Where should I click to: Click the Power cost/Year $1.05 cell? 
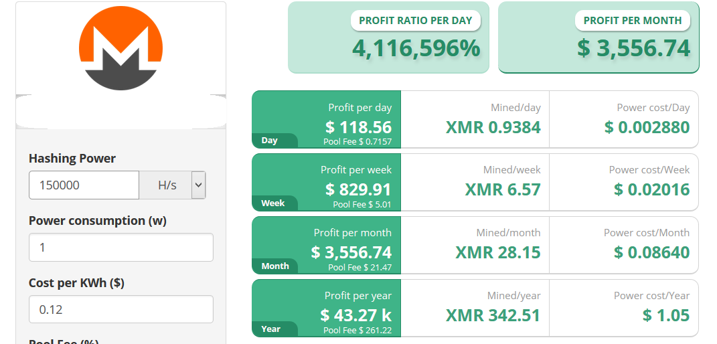pyautogui.click(x=624, y=308)
